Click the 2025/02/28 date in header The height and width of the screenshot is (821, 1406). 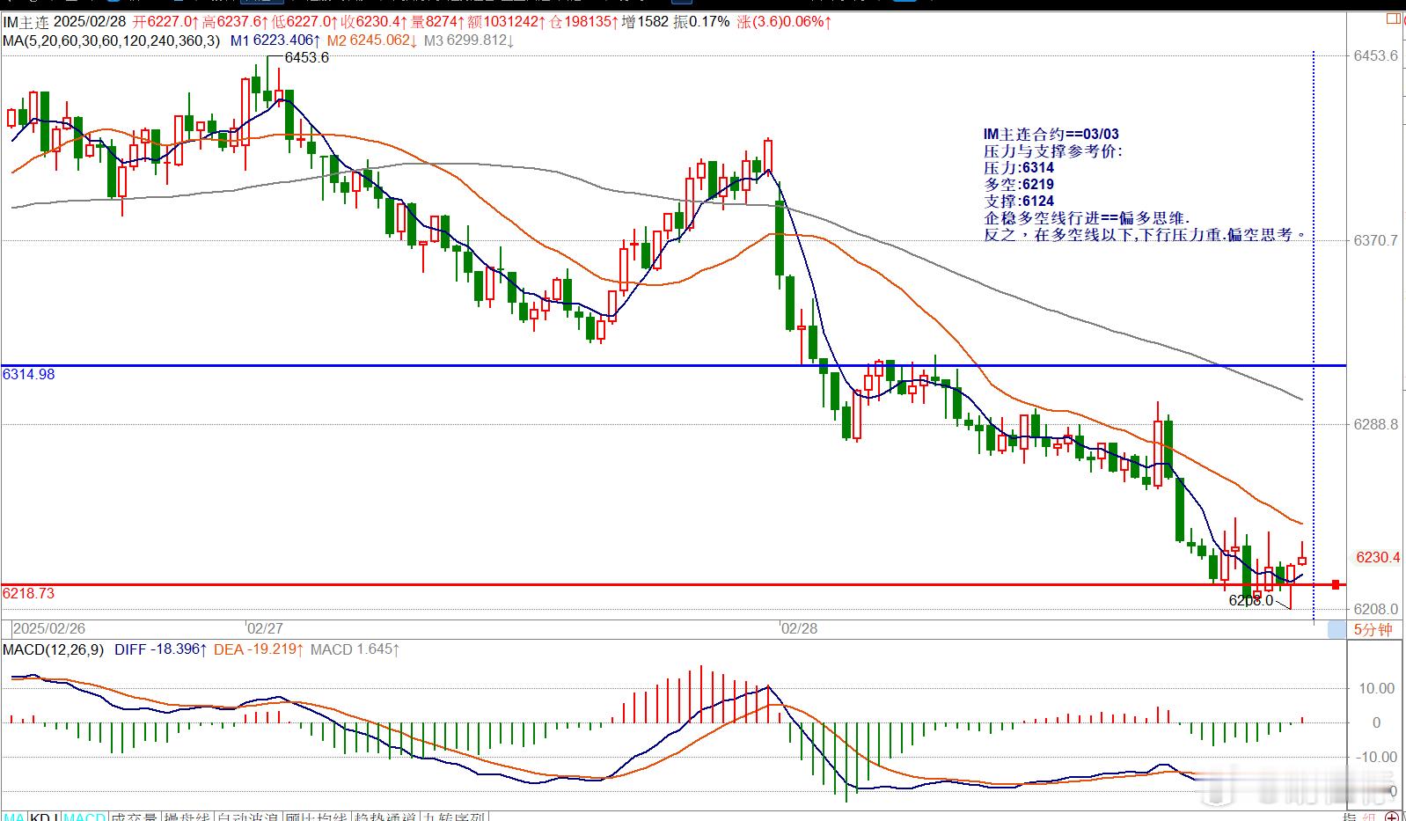coord(90,22)
